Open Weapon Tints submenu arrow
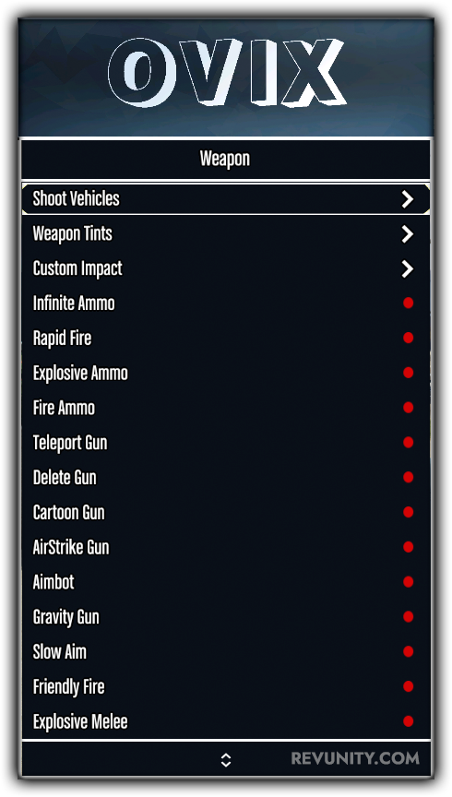Screen dimensions: 452x797 [x=407, y=233]
